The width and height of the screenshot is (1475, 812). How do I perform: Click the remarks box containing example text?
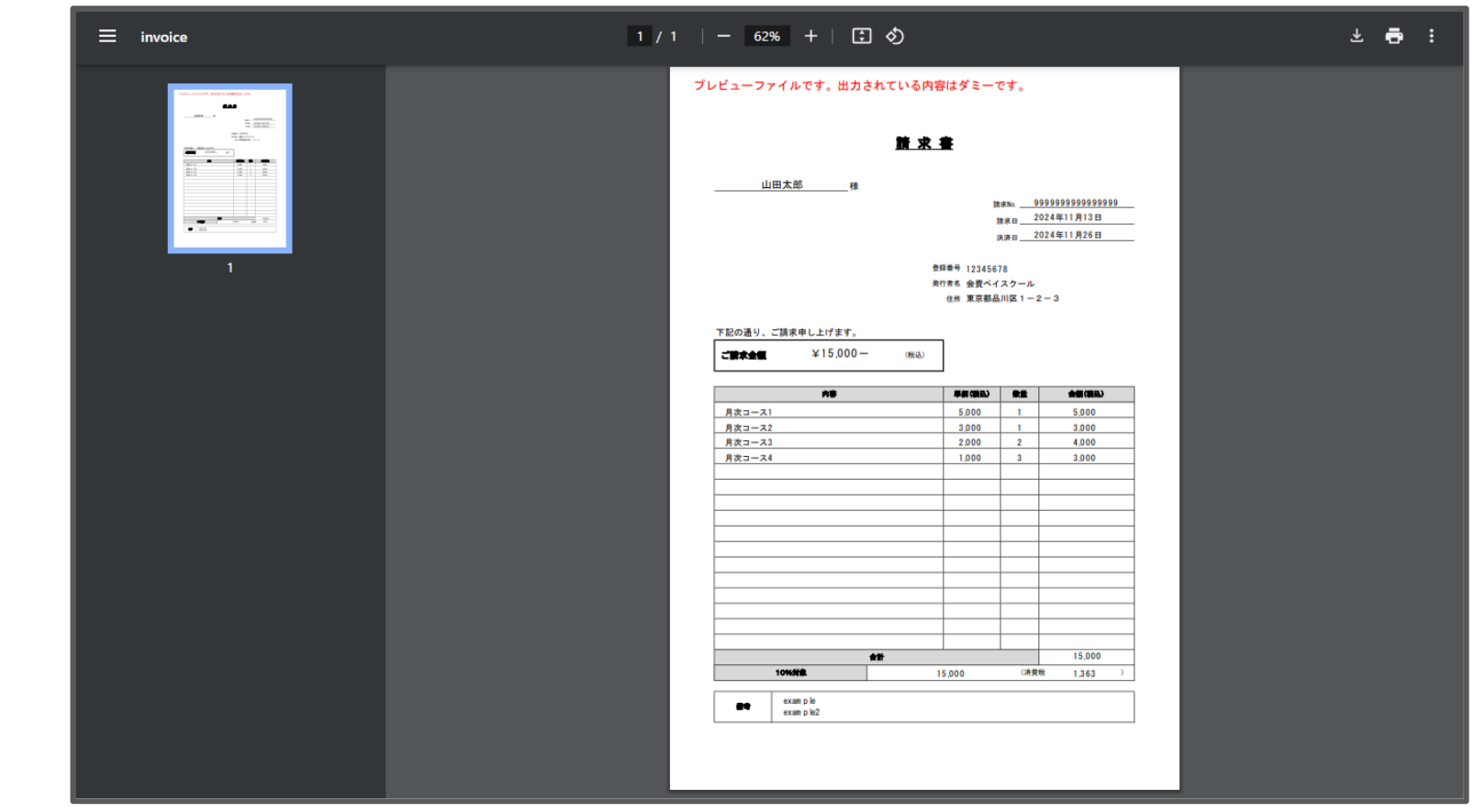[923, 706]
